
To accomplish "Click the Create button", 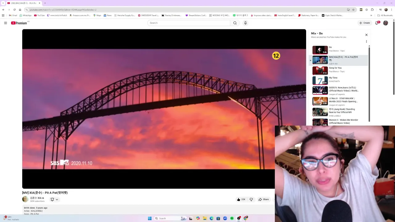I will [364, 23].
